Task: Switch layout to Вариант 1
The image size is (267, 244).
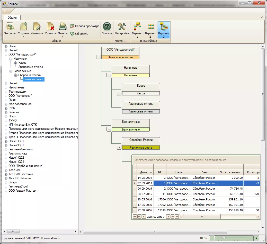Action: 137,27
